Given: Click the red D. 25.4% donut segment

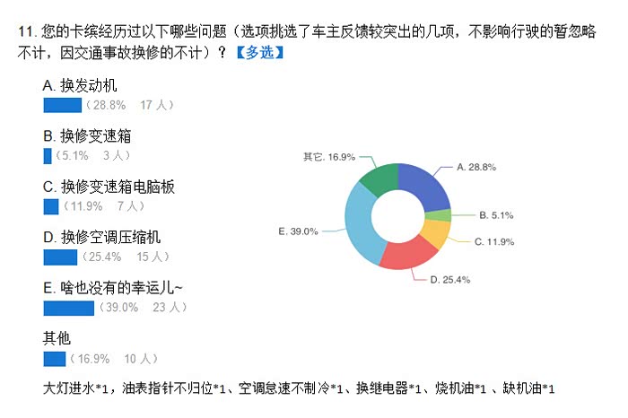Looking at the screenshot, I should pos(406,255).
